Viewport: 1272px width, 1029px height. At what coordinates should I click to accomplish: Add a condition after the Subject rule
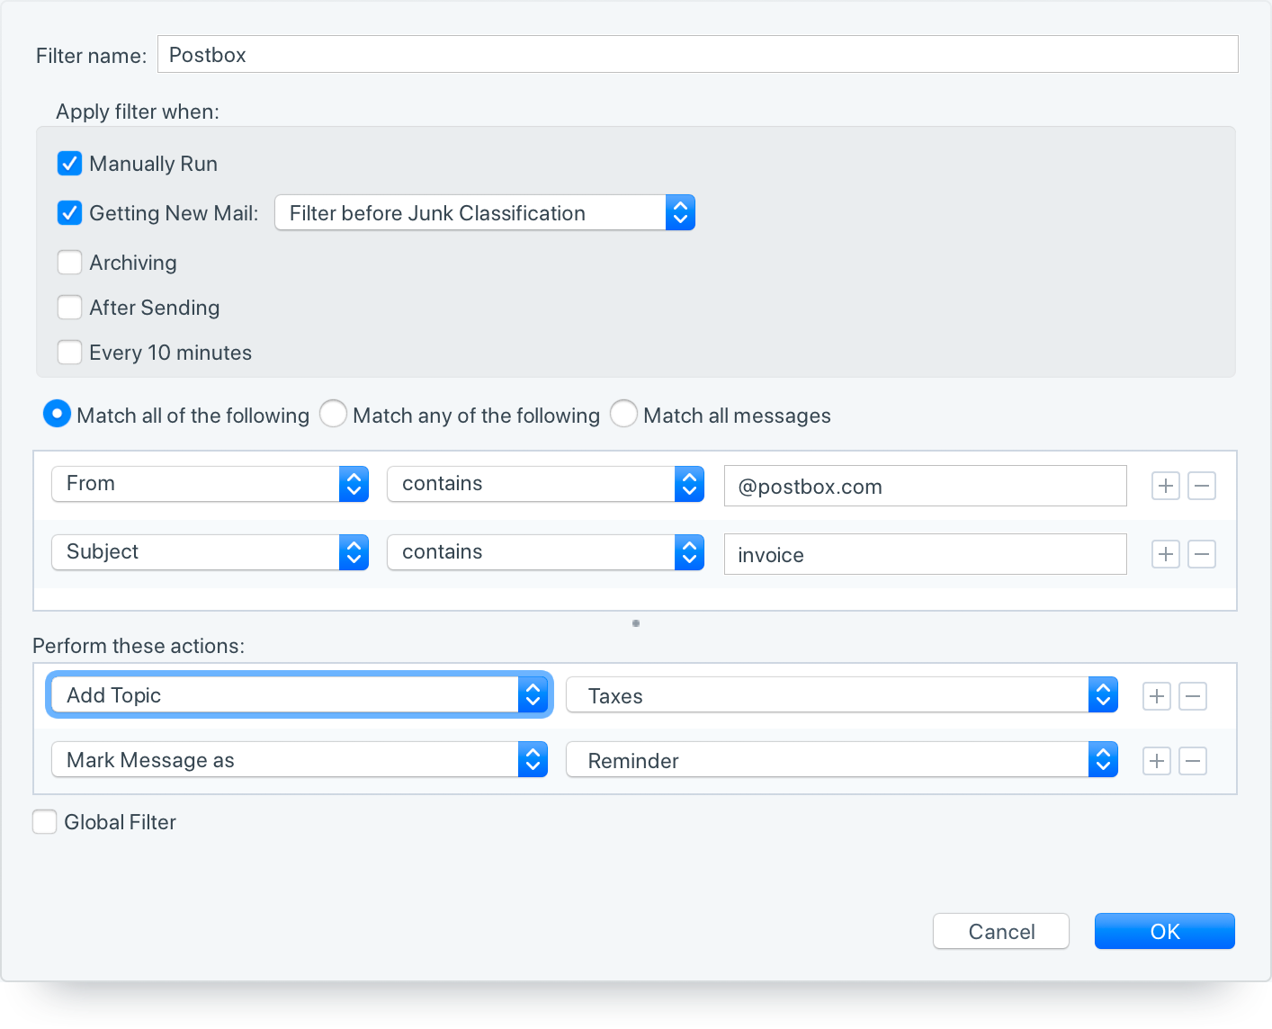(x=1166, y=554)
